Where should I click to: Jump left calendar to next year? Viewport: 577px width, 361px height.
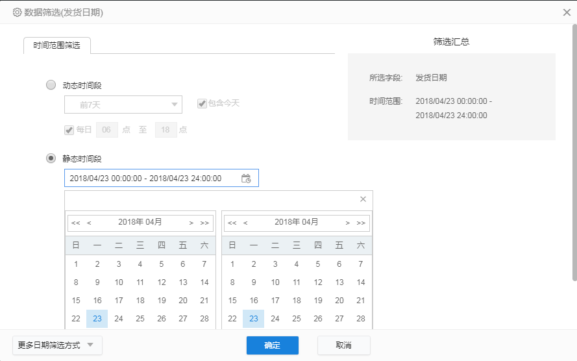pyautogui.click(x=204, y=223)
